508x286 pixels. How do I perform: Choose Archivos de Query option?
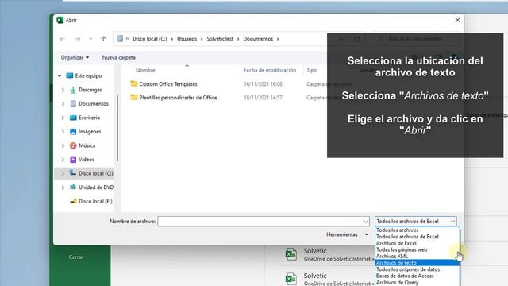(418, 283)
